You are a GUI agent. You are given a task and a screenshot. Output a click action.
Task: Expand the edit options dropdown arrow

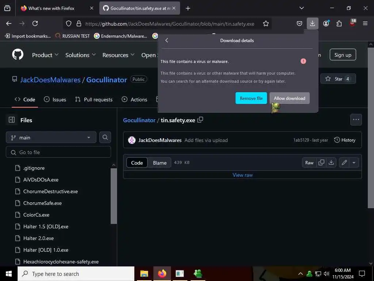[x=354, y=163]
